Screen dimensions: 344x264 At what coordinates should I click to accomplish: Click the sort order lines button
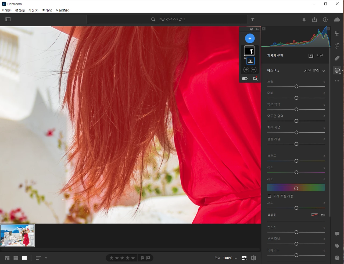click(38, 258)
